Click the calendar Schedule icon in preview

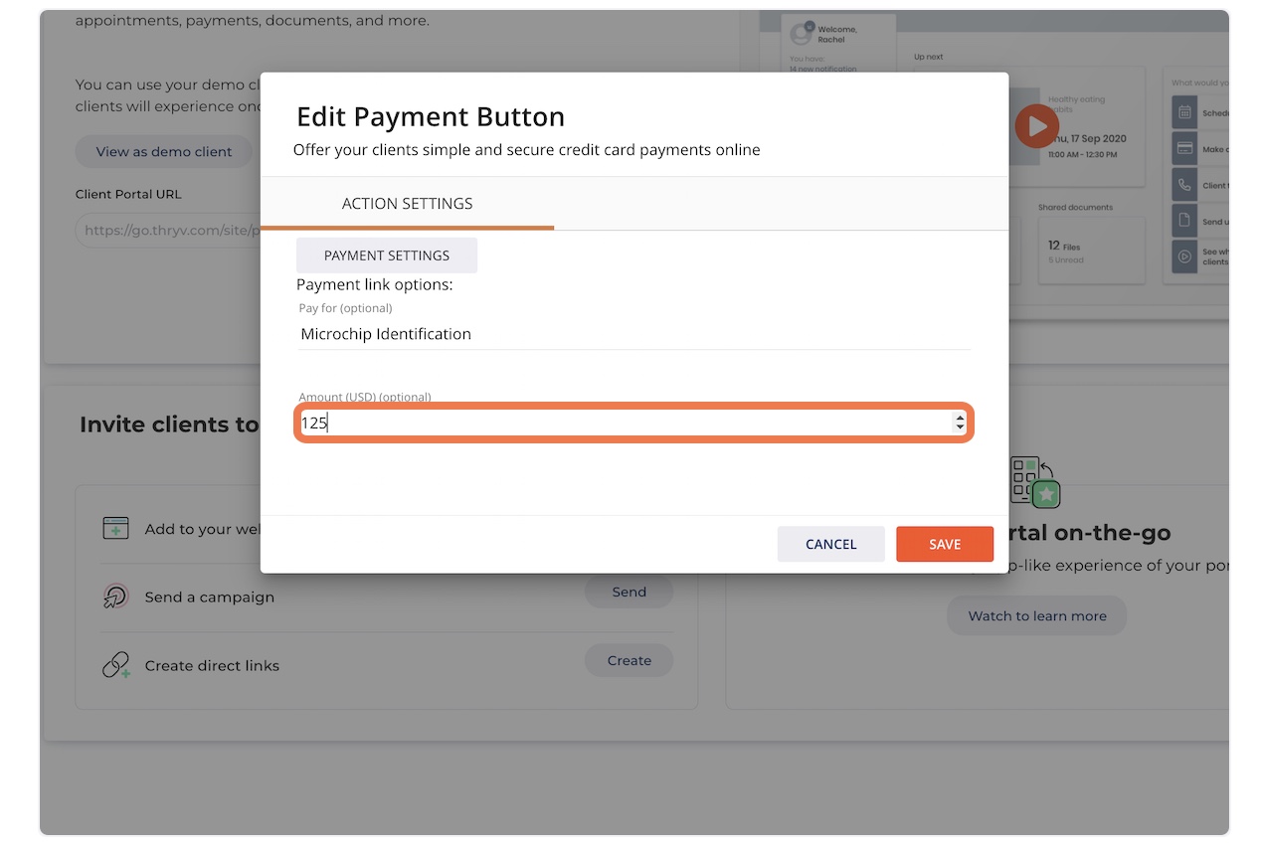click(1184, 112)
